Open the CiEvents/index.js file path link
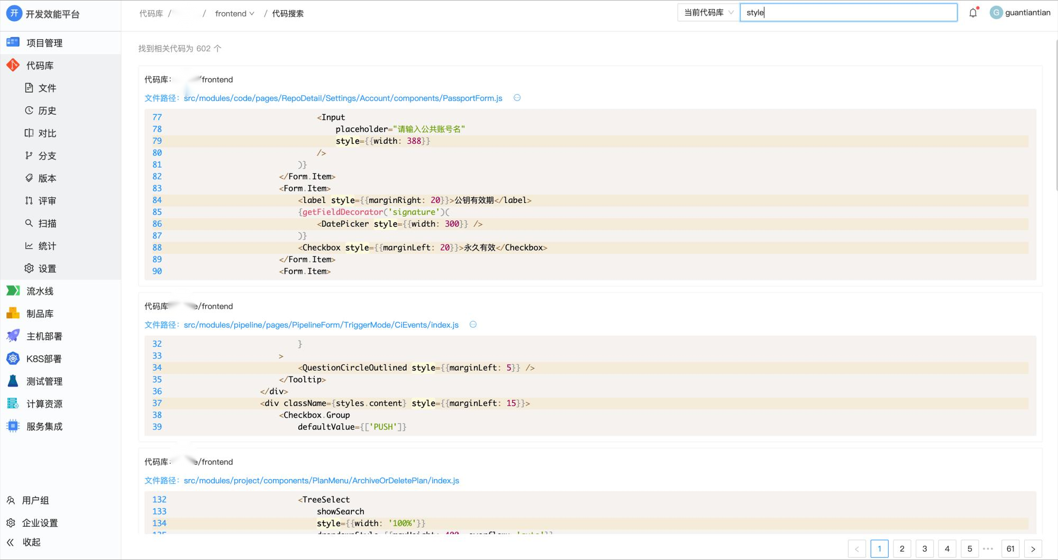Viewport: 1058px width, 560px height. pos(321,325)
